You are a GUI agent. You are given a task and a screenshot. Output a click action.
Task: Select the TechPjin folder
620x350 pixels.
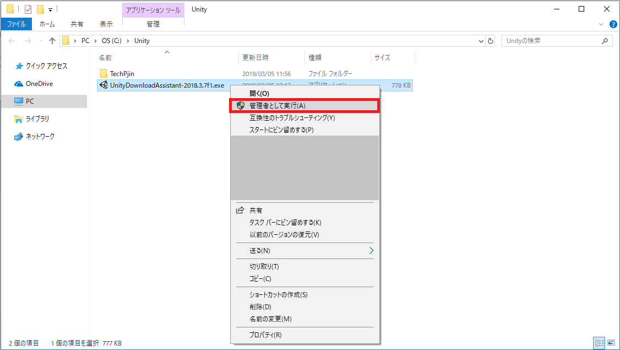tap(122, 74)
